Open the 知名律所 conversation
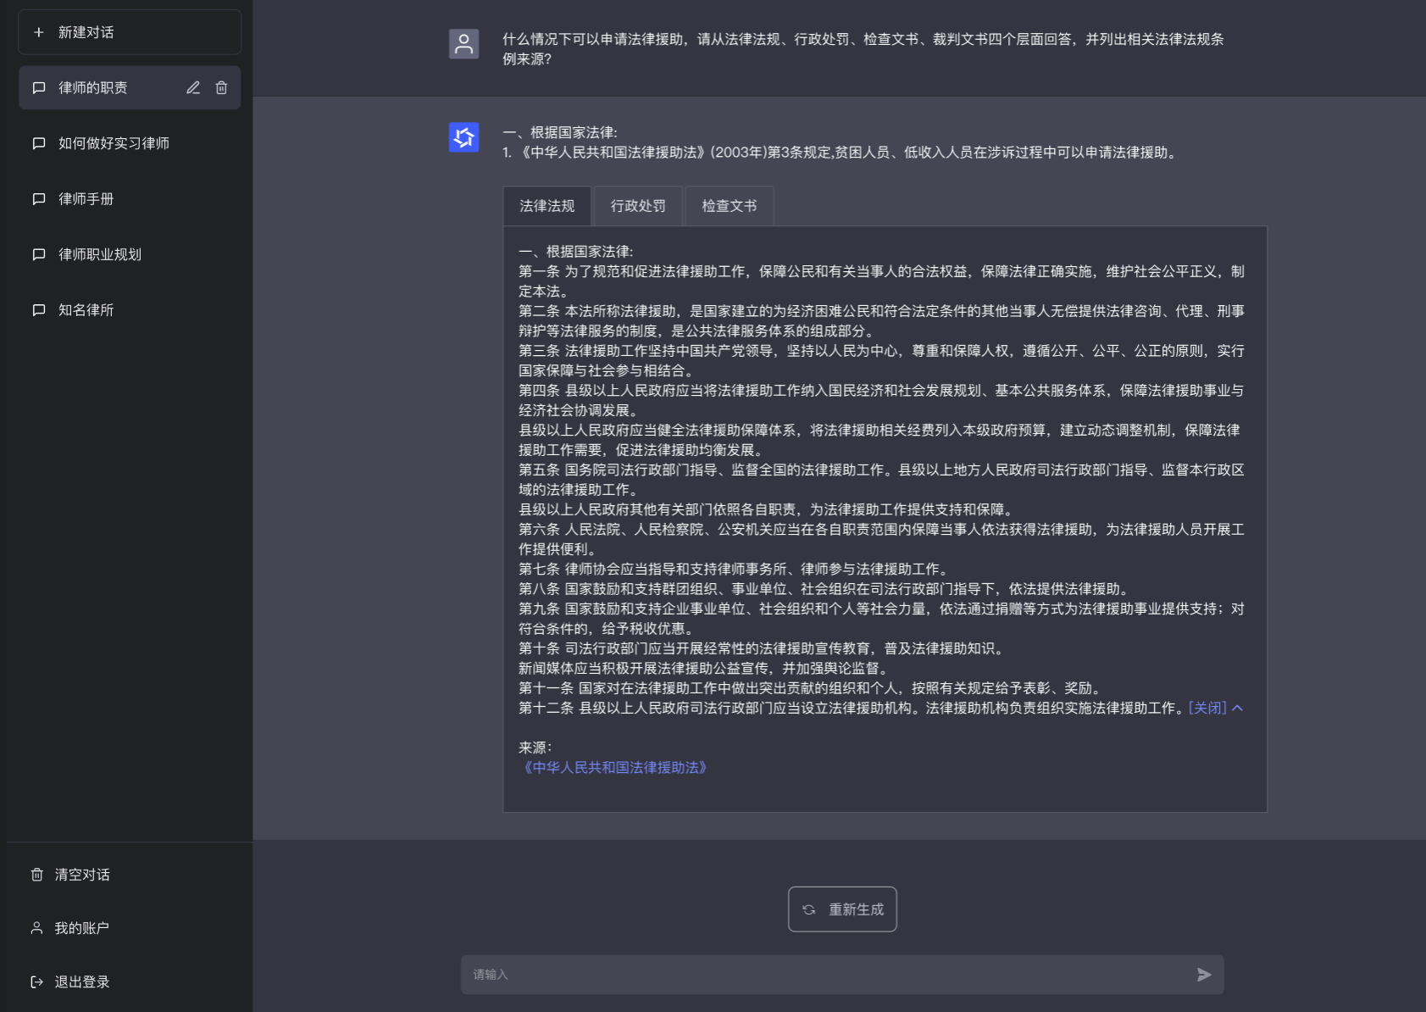The height and width of the screenshot is (1012, 1426). click(130, 309)
